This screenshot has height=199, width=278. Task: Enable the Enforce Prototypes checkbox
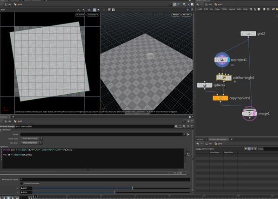(21, 183)
